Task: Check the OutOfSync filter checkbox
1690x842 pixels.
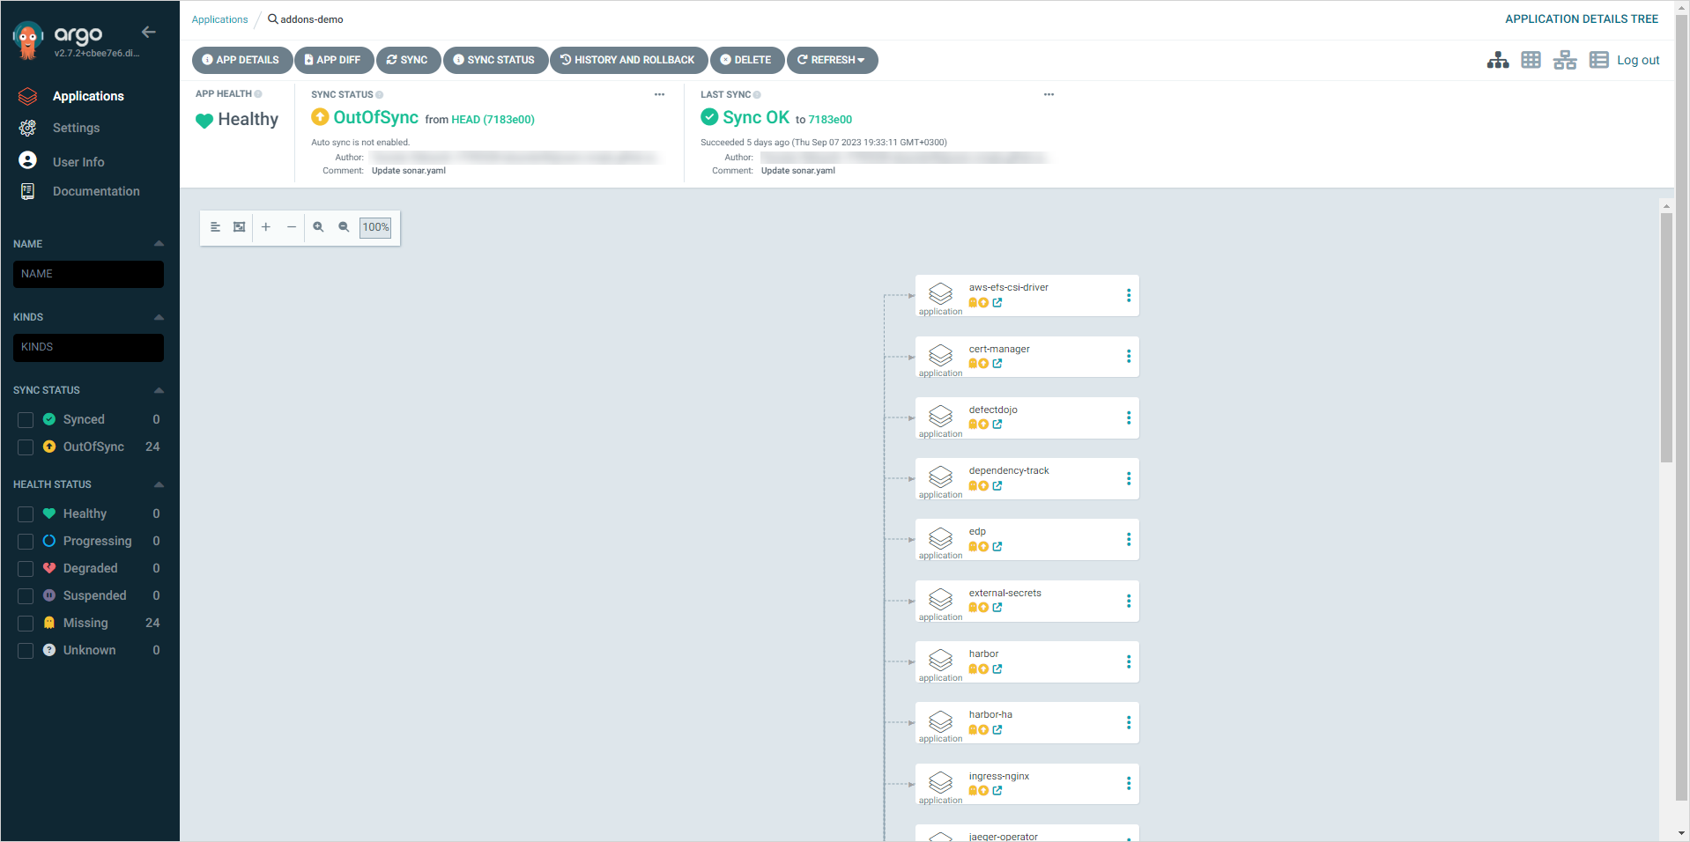Action: coord(26,447)
